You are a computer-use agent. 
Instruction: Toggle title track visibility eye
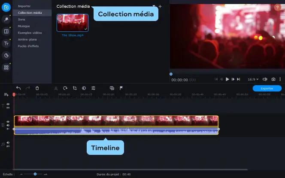pos(8,104)
